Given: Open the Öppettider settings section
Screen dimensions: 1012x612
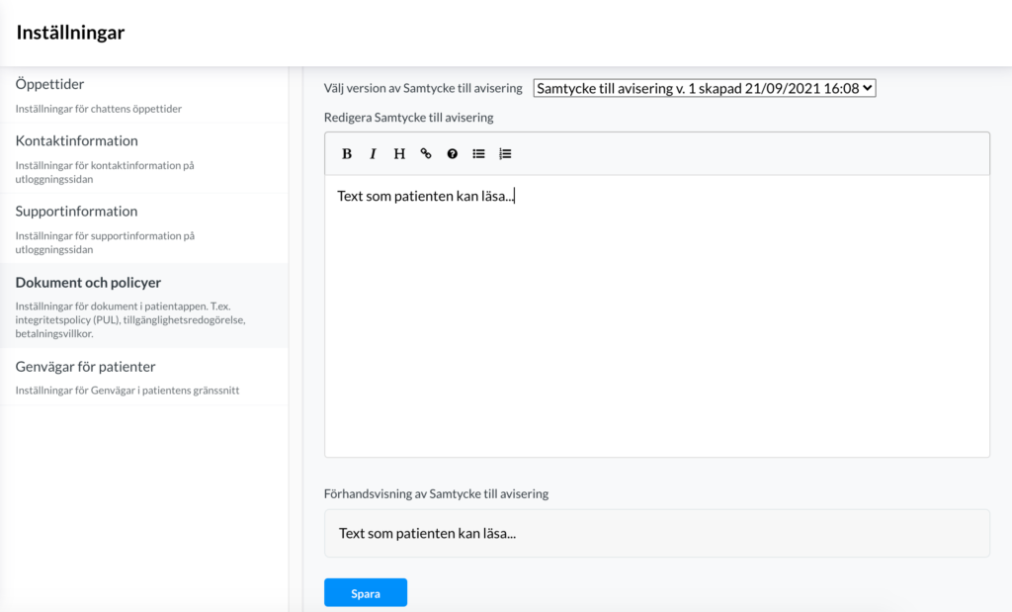Looking at the screenshot, I should point(144,95).
